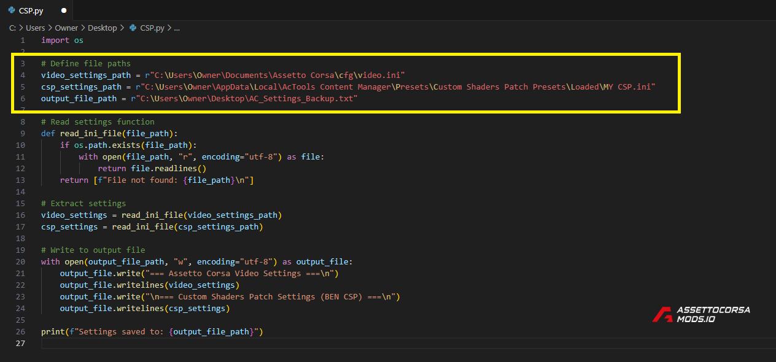776x362 pixels.
Task: Click 'return file.readlines()' on line 12
Action: tap(152, 168)
